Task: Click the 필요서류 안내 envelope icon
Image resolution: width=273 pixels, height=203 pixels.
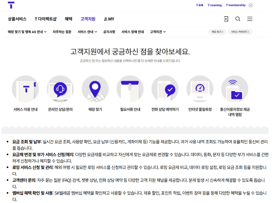Action: point(130,89)
